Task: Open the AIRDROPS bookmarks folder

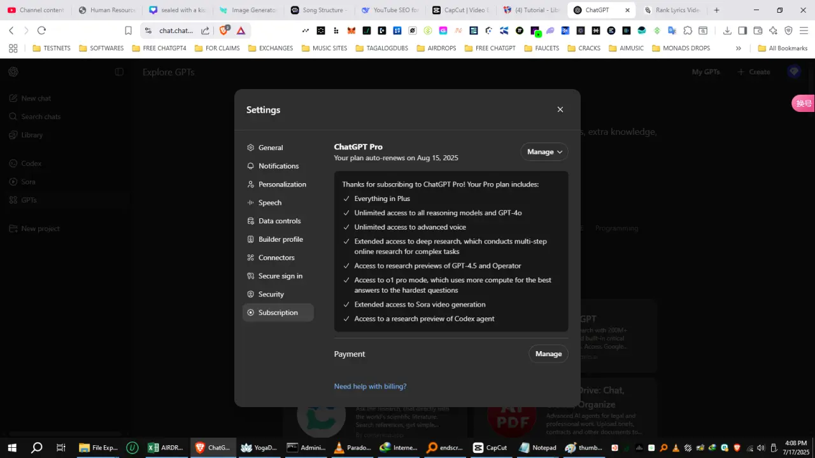Action: click(437, 48)
